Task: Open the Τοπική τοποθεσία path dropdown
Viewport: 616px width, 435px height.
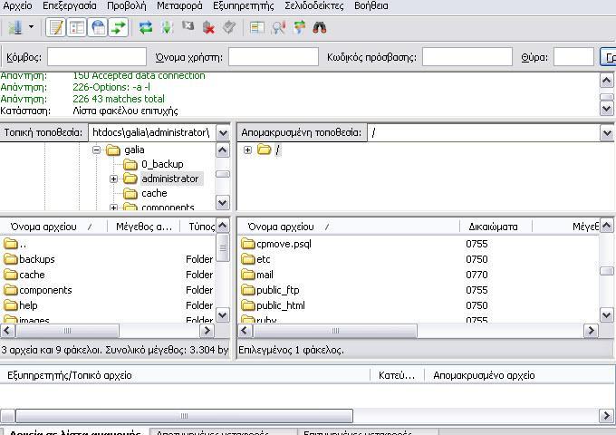Action: click(223, 133)
